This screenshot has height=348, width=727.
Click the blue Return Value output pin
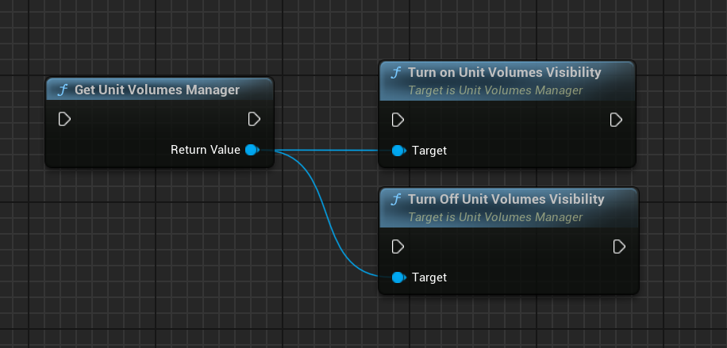coord(252,150)
